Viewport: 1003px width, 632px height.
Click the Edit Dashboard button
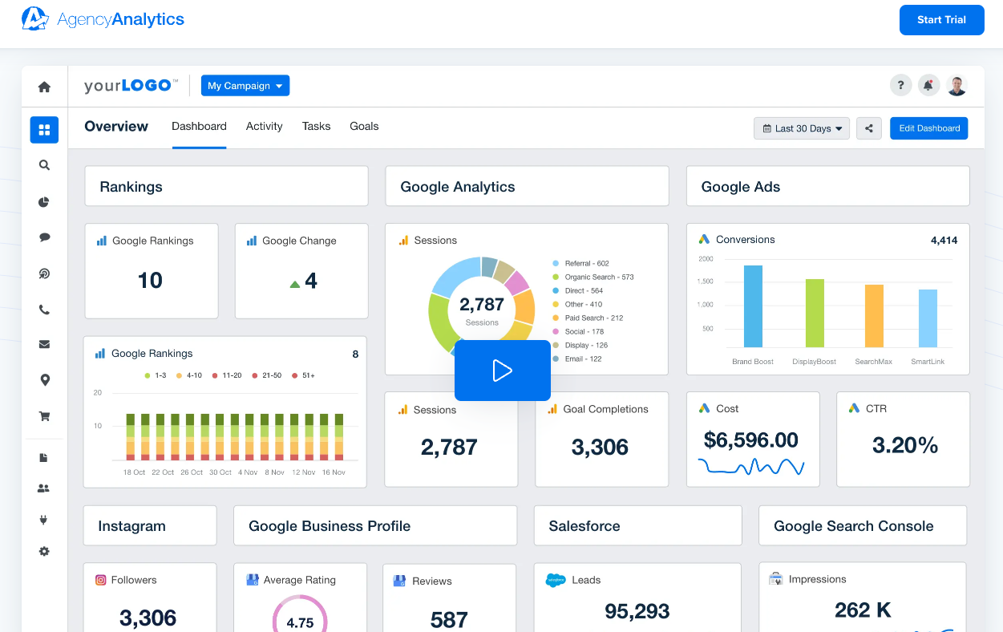pos(929,128)
